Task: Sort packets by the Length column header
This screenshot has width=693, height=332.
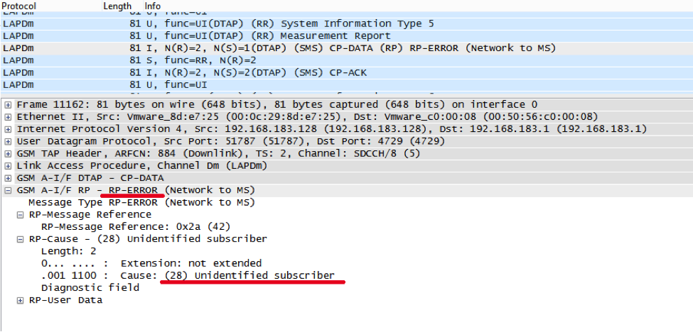Action: pyautogui.click(x=117, y=6)
